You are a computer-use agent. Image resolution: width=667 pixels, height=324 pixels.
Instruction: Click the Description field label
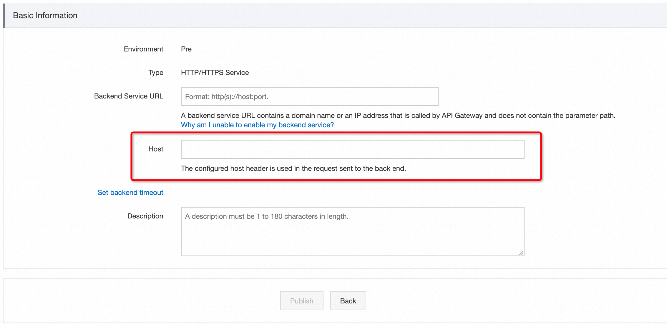coord(145,216)
